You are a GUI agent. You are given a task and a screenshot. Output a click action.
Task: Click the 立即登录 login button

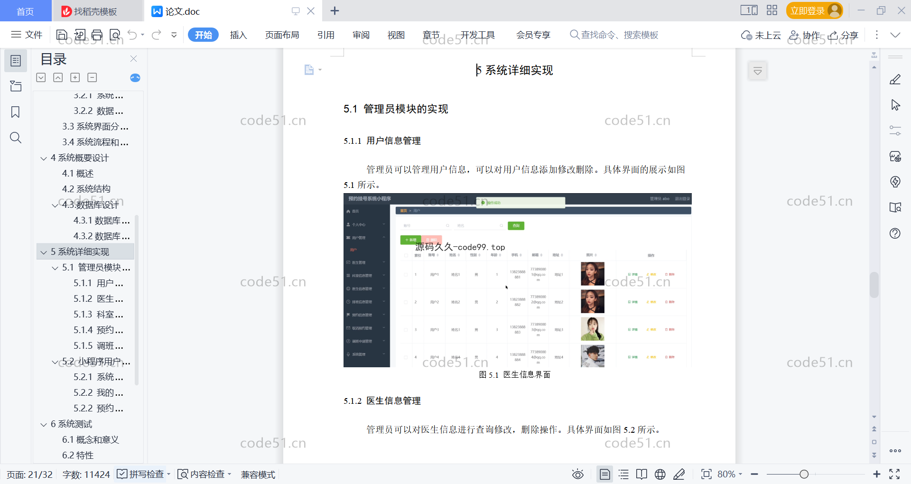[x=814, y=10]
